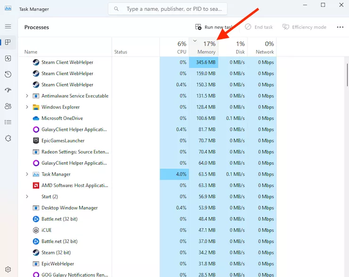The image size is (349, 277).
Task: Click Run new task button
Action: tap(214, 27)
